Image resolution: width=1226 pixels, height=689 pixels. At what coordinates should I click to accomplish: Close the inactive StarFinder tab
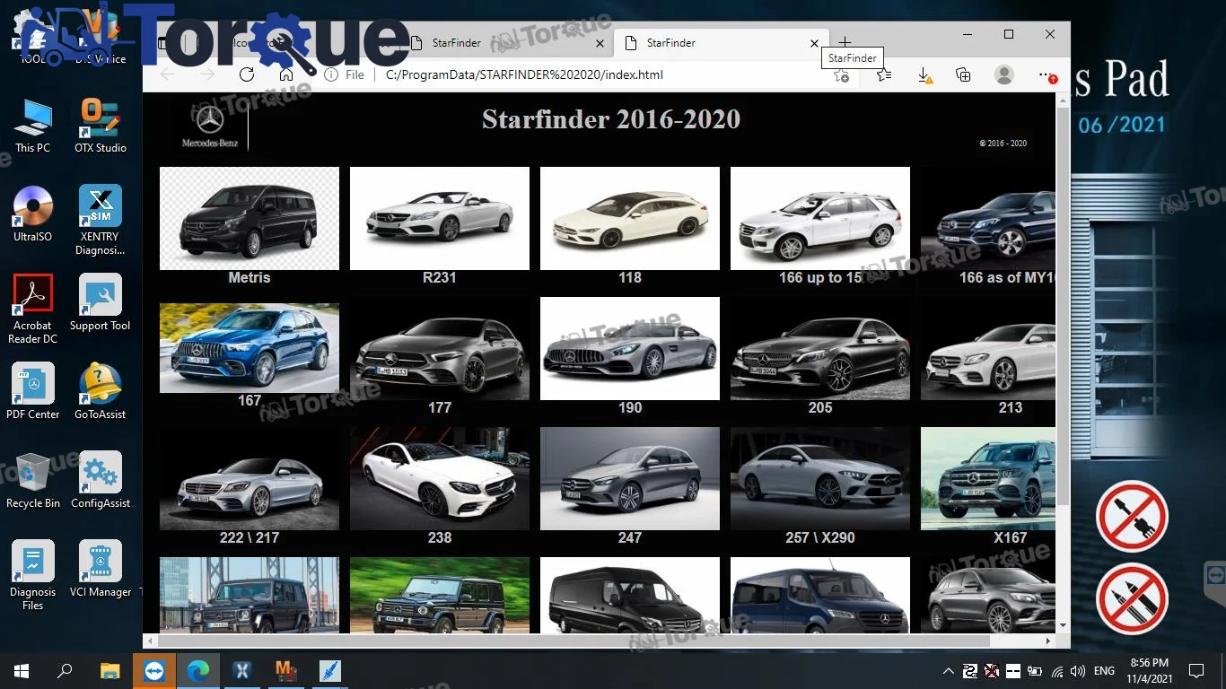click(x=600, y=43)
